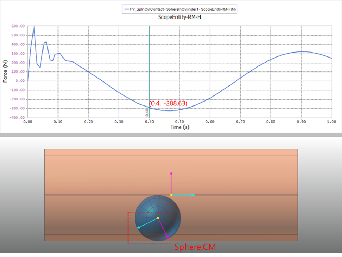Select the data annotation (0.4, -288.63)

(x=168, y=103)
